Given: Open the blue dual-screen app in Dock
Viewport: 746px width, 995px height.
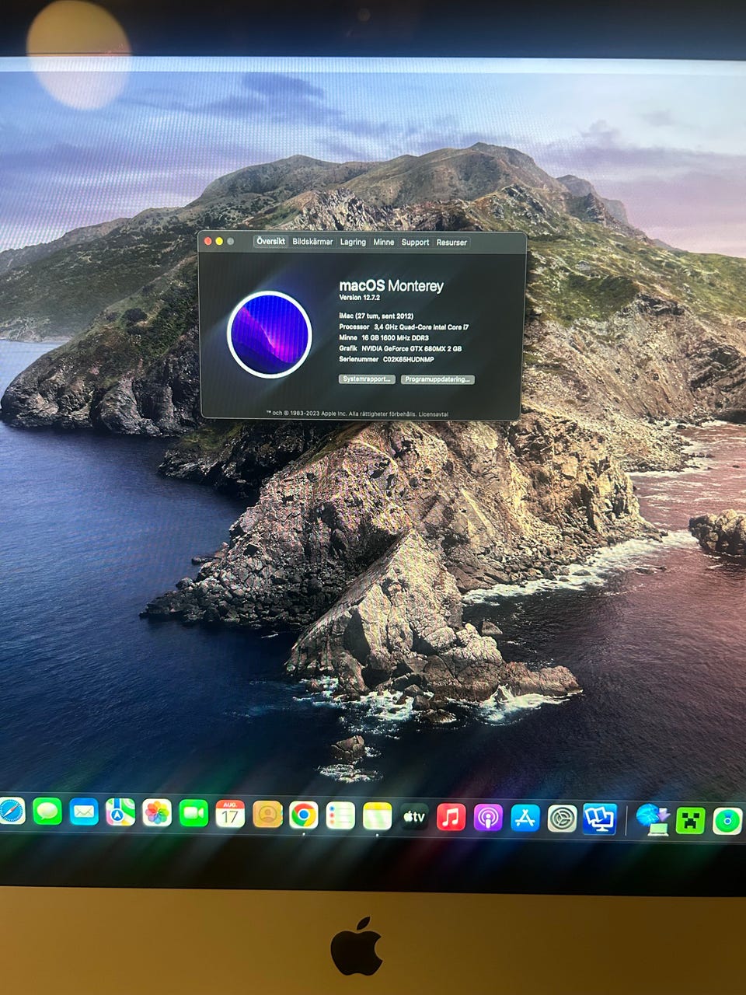Looking at the screenshot, I should click(x=600, y=819).
